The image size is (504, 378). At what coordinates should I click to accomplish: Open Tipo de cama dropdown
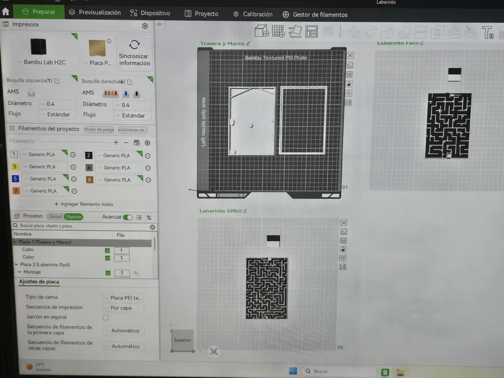(x=123, y=298)
